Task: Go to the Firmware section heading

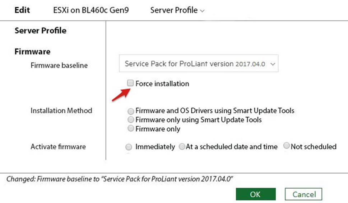Action: click(x=32, y=52)
